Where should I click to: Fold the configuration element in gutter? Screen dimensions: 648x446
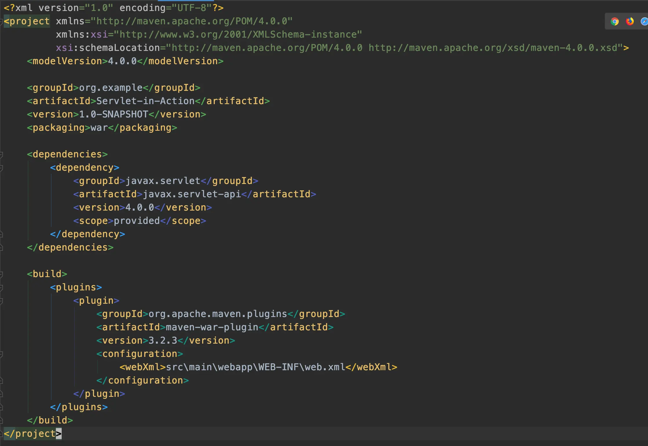tap(1, 354)
